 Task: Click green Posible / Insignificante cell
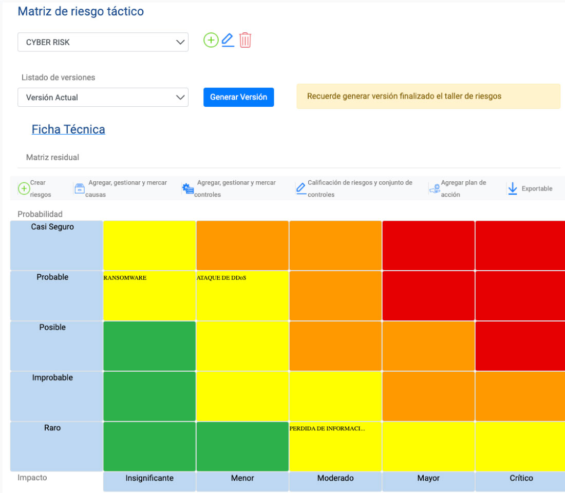click(149, 346)
